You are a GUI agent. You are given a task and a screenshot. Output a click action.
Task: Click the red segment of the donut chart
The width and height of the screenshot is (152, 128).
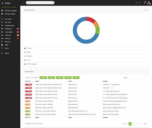(x=90, y=19)
